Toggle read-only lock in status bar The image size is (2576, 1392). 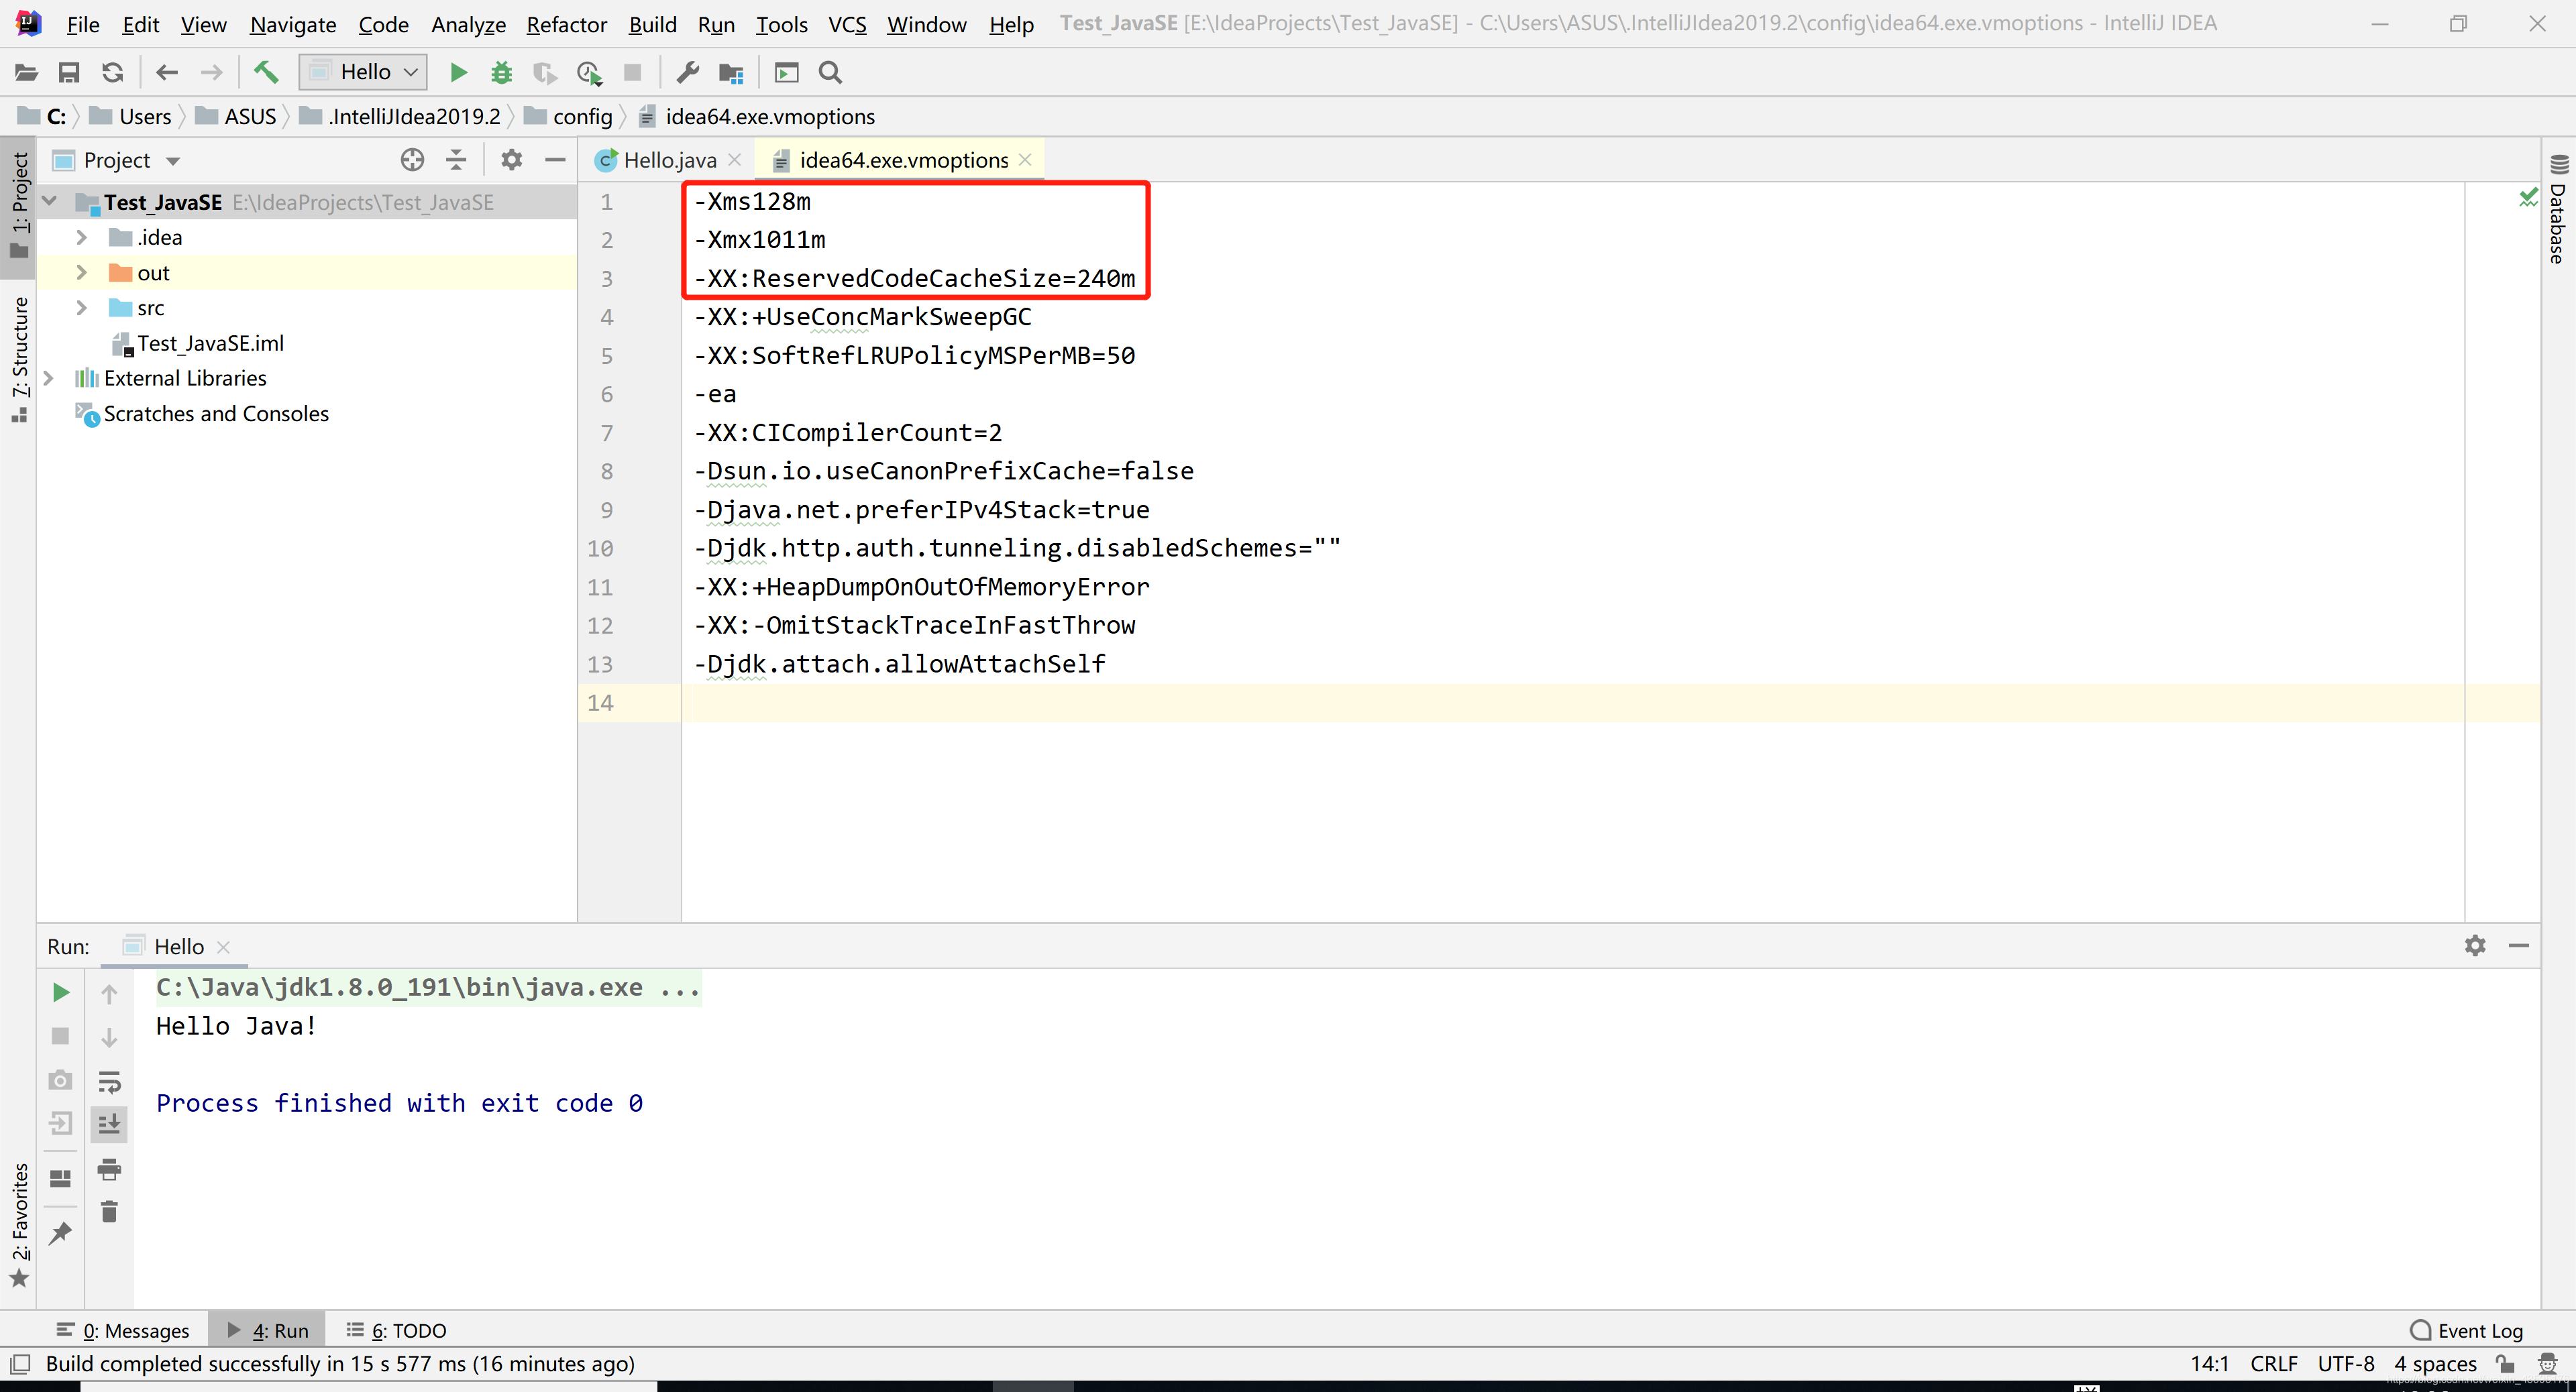[x=2506, y=1364]
